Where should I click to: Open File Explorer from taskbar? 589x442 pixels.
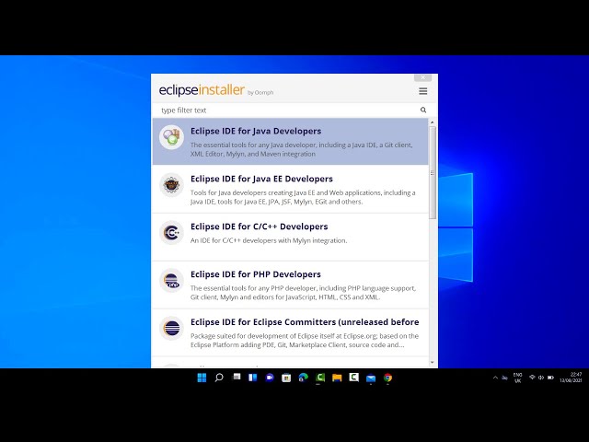(337, 378)
